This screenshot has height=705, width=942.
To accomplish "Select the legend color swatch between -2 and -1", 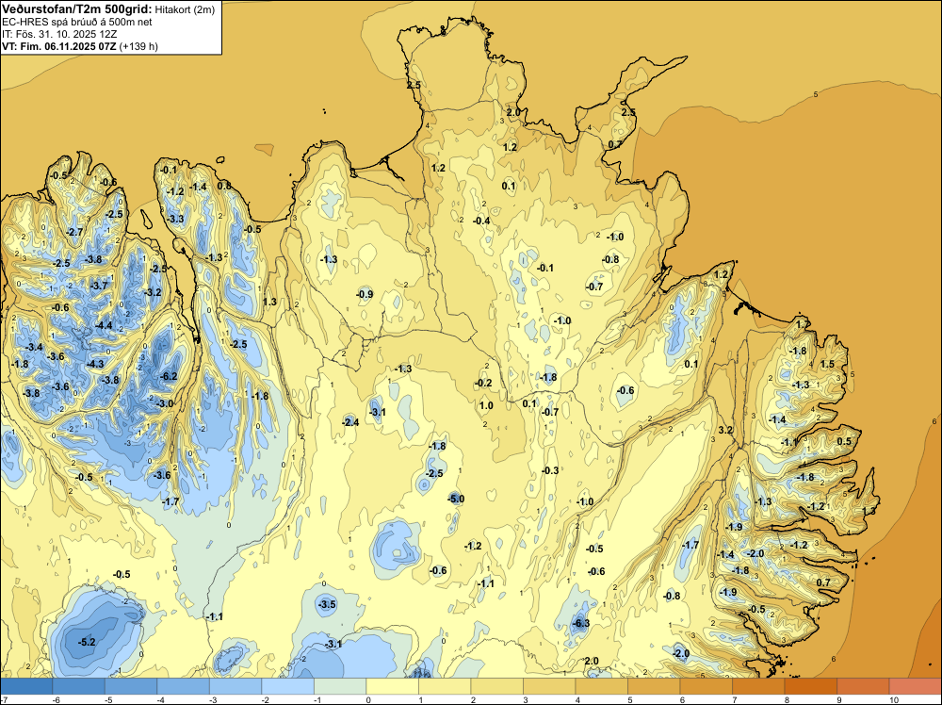I will (x=287, y=686).
